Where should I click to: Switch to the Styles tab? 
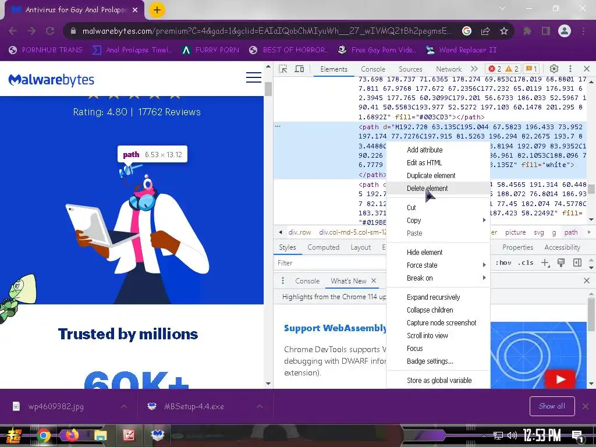tap(288, 247)
